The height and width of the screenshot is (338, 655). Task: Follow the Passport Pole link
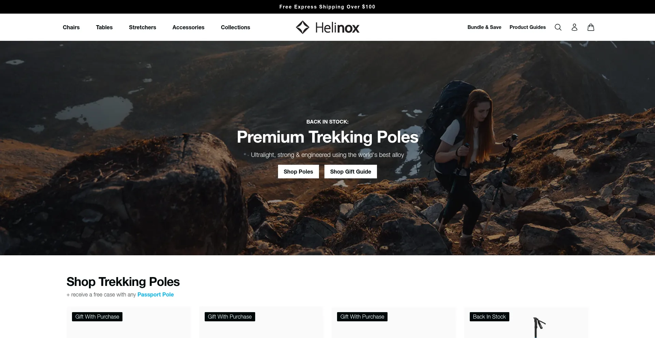coord(156,294)
